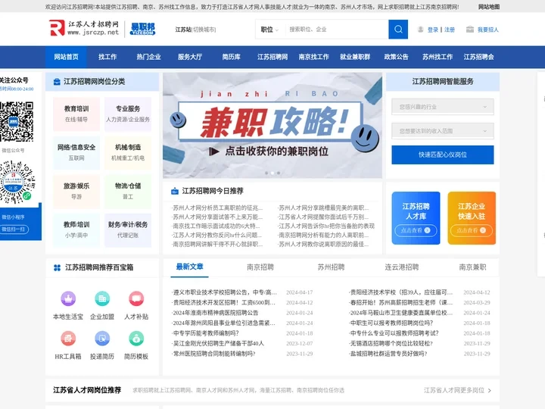This screenshot has width=545, height=409.
Task: Click the 微信扫一扫 button
Action: pos(13,229)
